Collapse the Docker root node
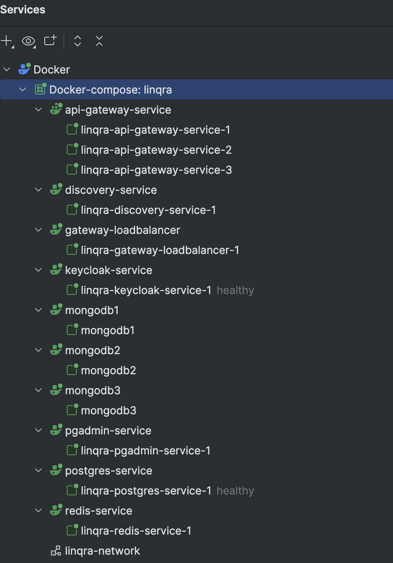Image resolution: width=393 pixels, height=563 pixels. (x=7, y=69)
